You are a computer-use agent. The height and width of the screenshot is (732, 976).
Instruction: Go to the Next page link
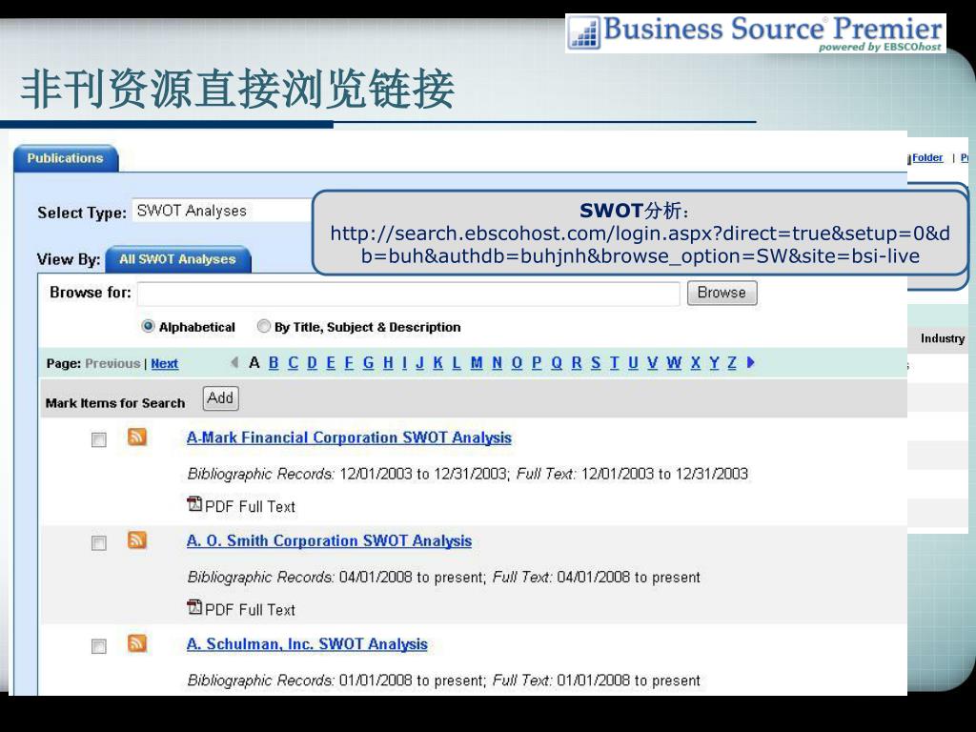[x=164, y=363]
